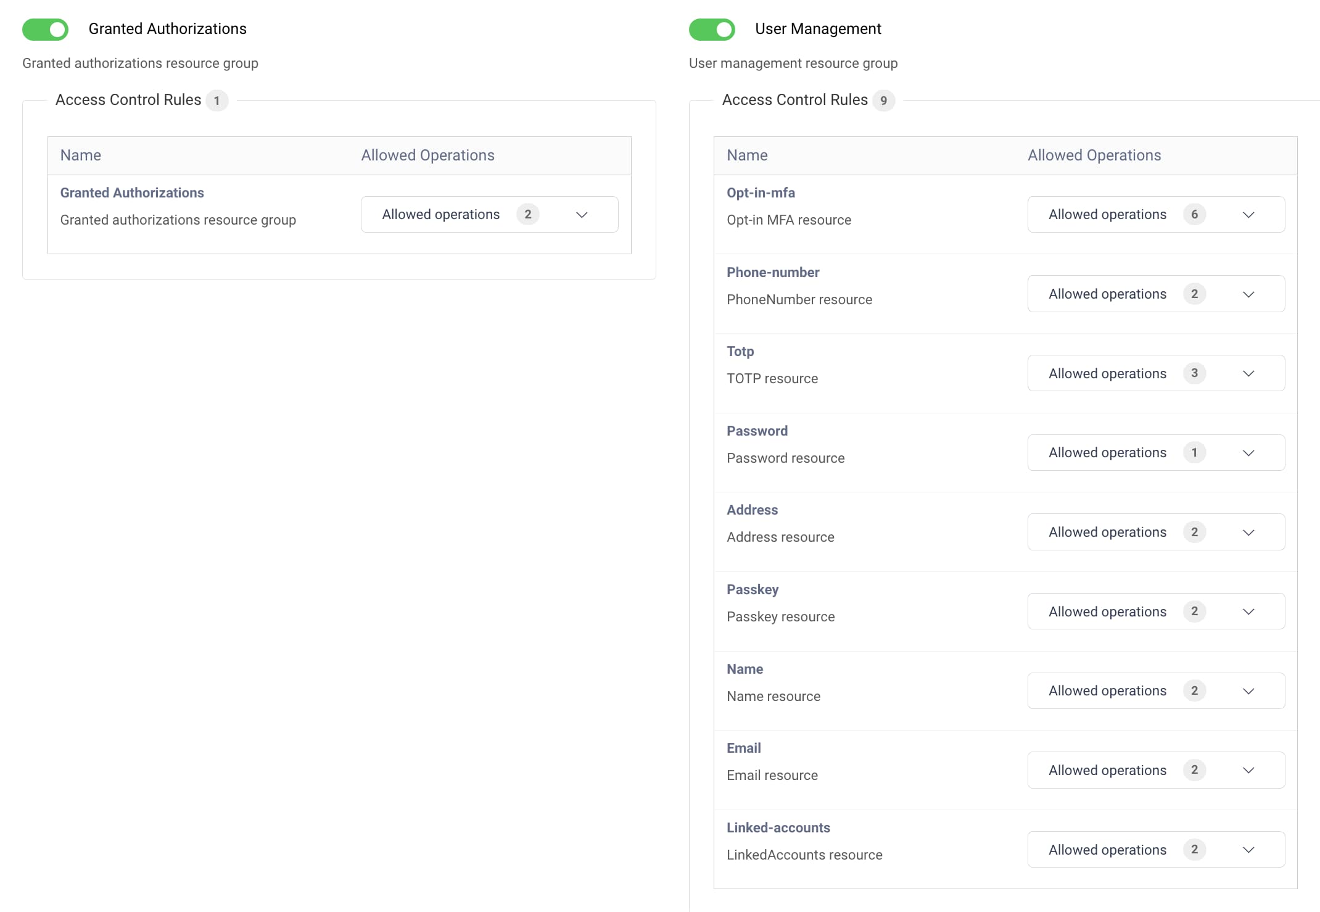
Task: Click chevron arrow for Totp operations
Action: point(1248,373)
